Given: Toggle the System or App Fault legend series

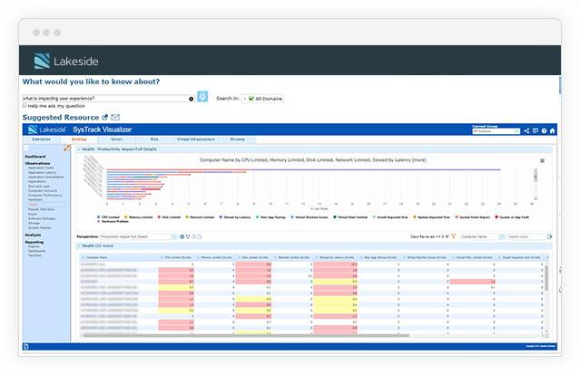Looking at the screenshot, I should pyautogui.click(x=512, y=217).
